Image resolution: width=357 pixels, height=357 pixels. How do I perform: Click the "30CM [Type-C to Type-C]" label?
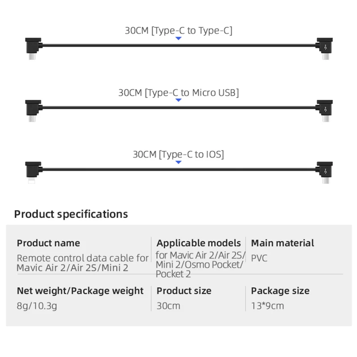[178, 30]
